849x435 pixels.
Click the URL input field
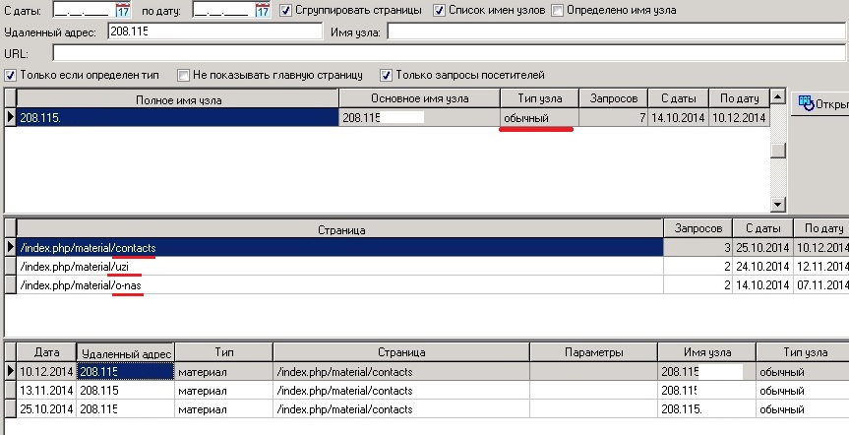pos(449,53)
